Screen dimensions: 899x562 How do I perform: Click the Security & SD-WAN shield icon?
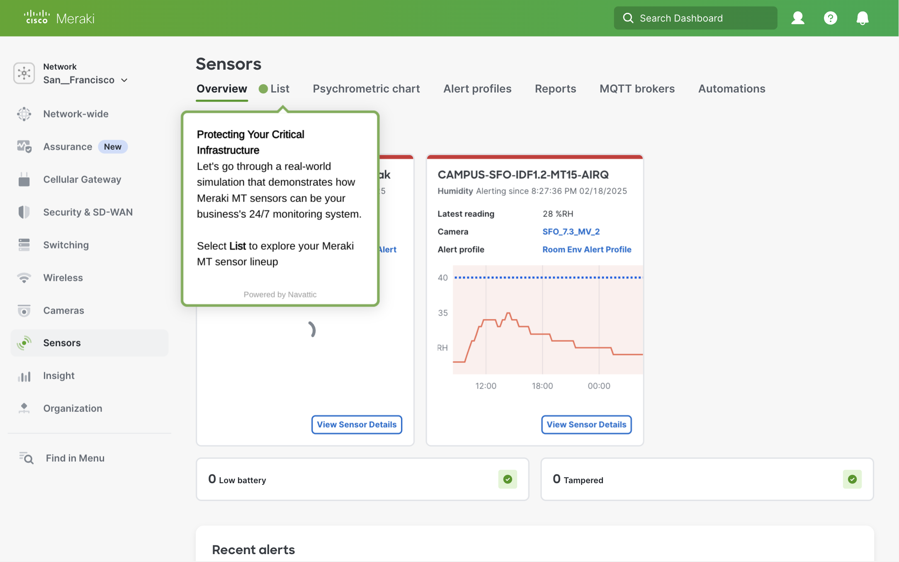24,212
